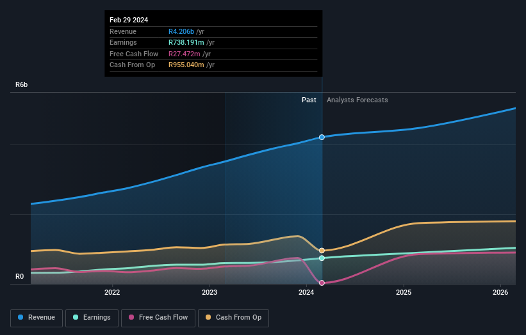Click the R738.191m earnings value
The image size is (526, 335).
(x=186, y=42)
